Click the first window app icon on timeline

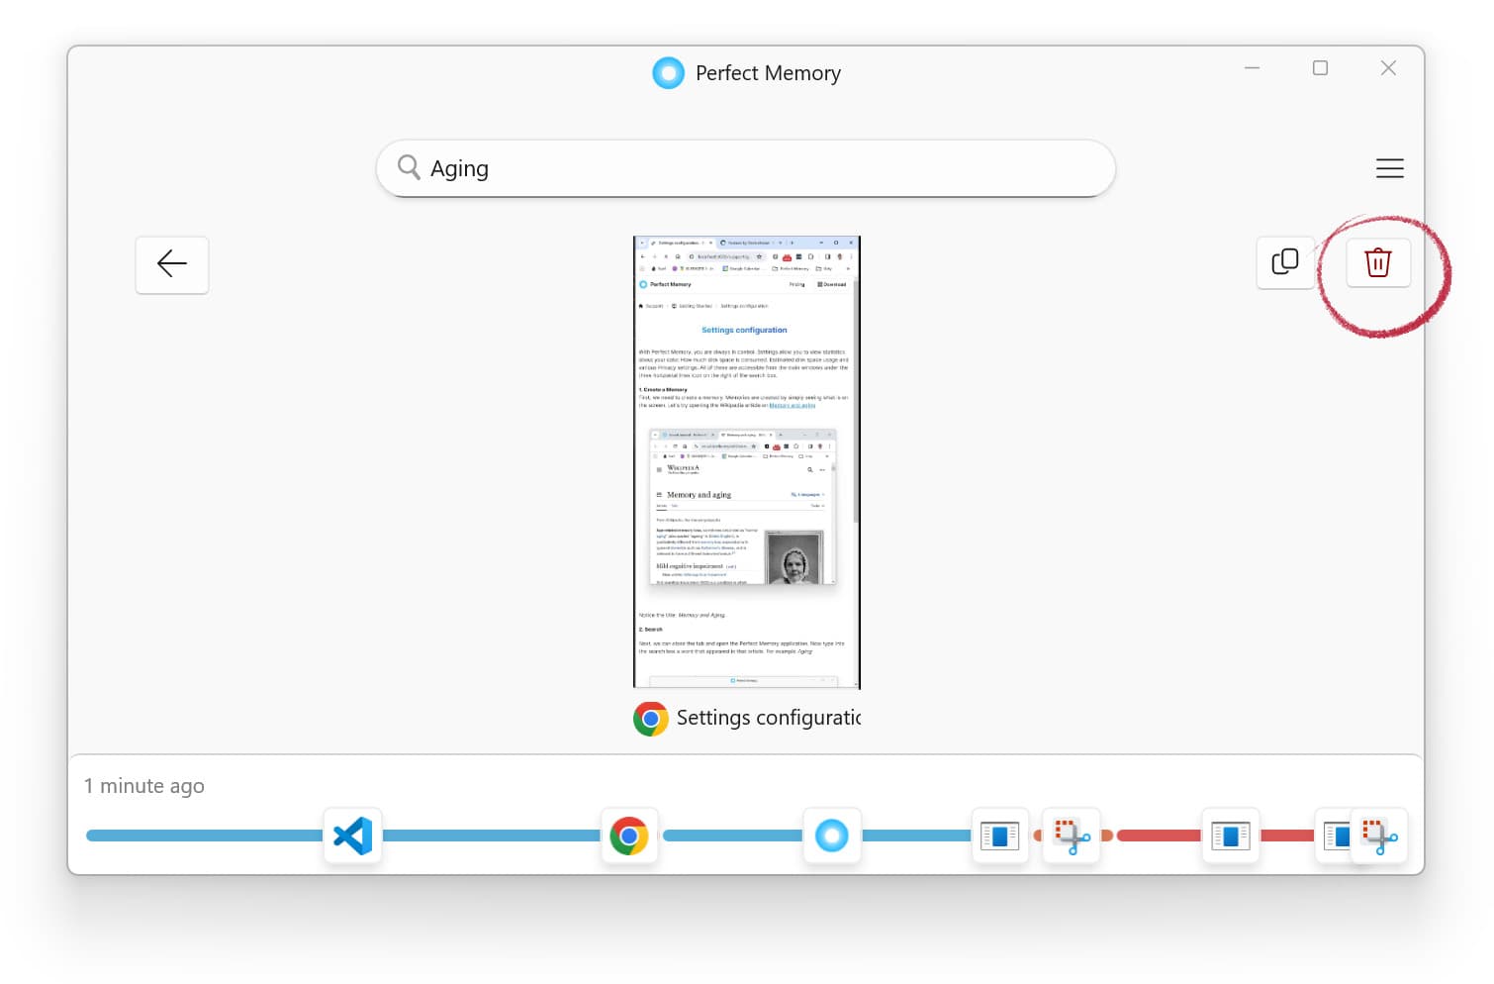coord(999,836)
